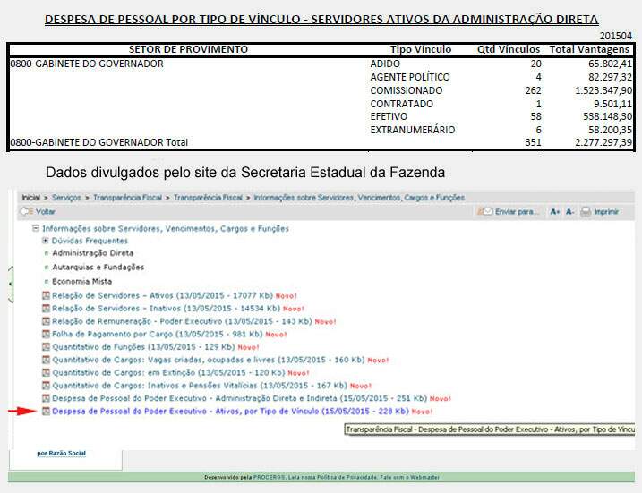The width and height of the screenshot is (642, 493).
Task: Click the Enviar para envelope icon
Action: click(x=486, y=212)
